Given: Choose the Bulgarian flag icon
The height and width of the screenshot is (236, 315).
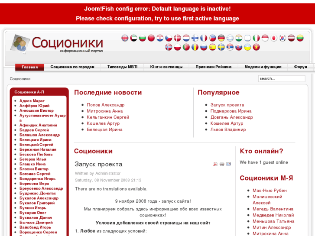Looking at the screenshot, I should pos(143,38).
